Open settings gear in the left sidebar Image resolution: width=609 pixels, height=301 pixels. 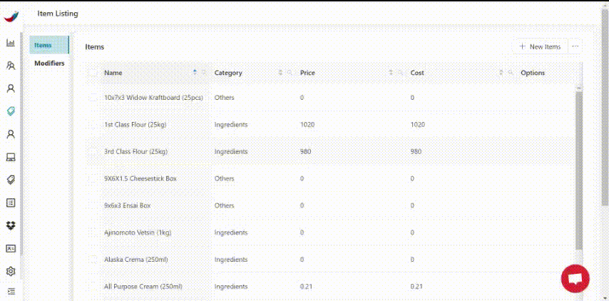coord(11,271)
